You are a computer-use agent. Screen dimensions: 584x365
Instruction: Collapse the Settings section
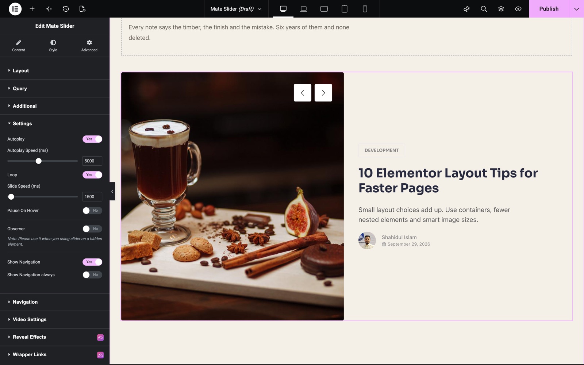(55, 124)
